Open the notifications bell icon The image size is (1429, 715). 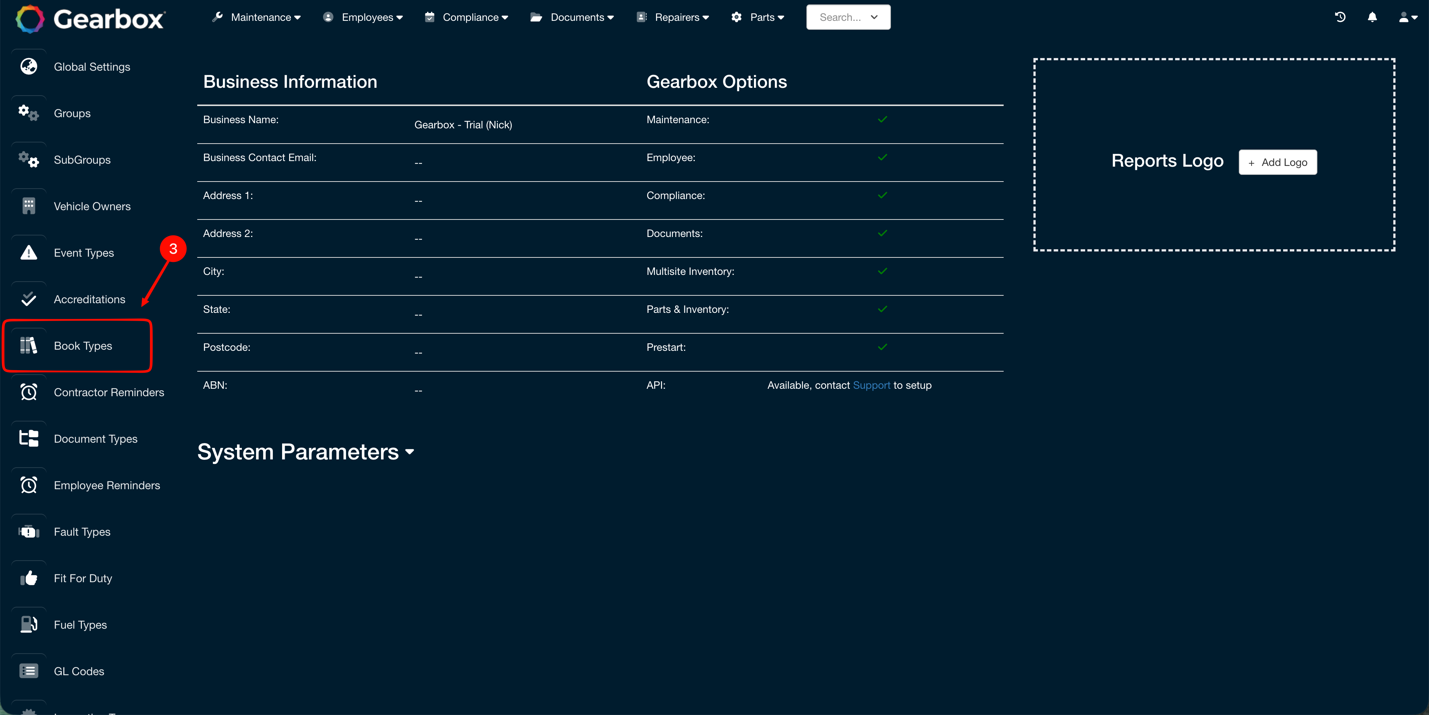[x=1372, y=17]
